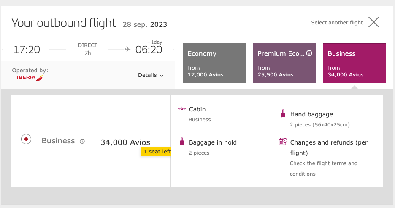Click the airplane Cabin icon
The height and width of the screenshot is (208, 395).
click(x=181, y=109)
